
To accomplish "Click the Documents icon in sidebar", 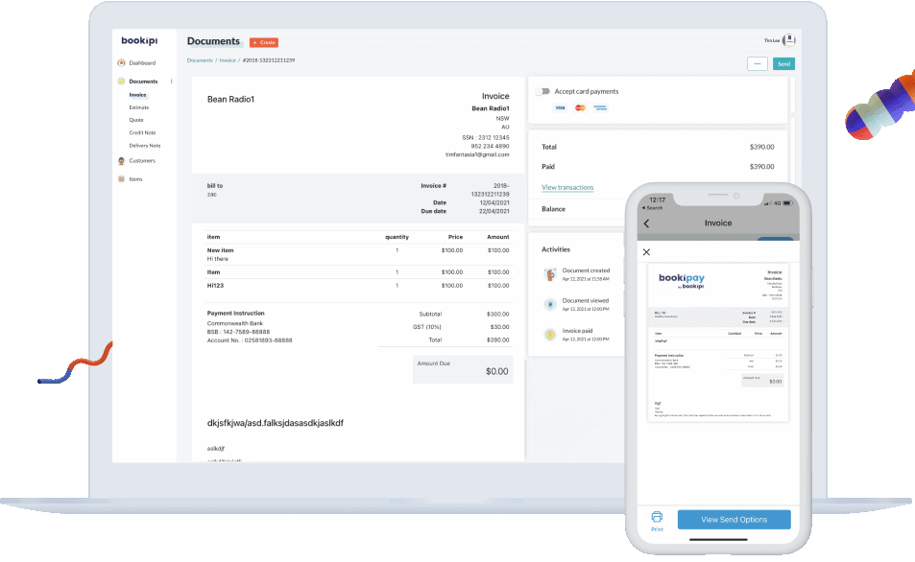I will pos(121,81).
